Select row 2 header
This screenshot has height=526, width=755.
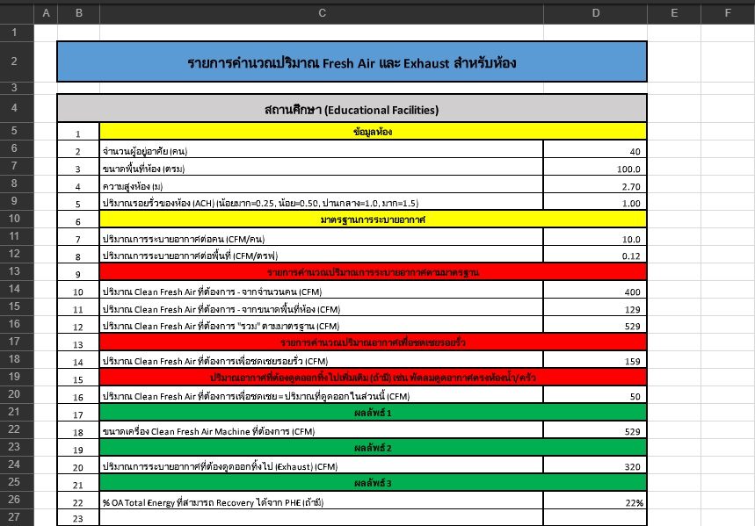16,61
